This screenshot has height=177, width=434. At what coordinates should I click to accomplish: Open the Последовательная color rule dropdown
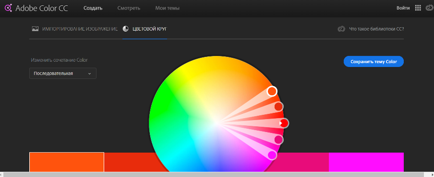tap(63, 73)
